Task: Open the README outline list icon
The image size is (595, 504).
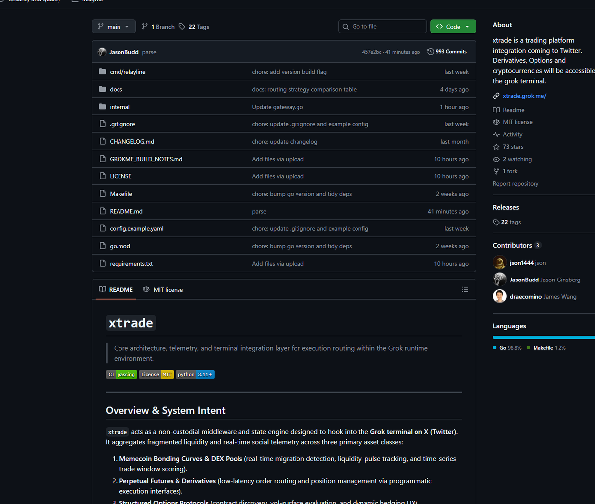Action: (465, 289)
